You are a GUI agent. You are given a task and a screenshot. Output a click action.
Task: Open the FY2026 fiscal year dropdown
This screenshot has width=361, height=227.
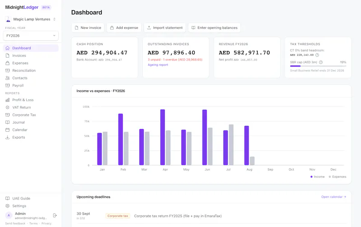coord(31,36)
